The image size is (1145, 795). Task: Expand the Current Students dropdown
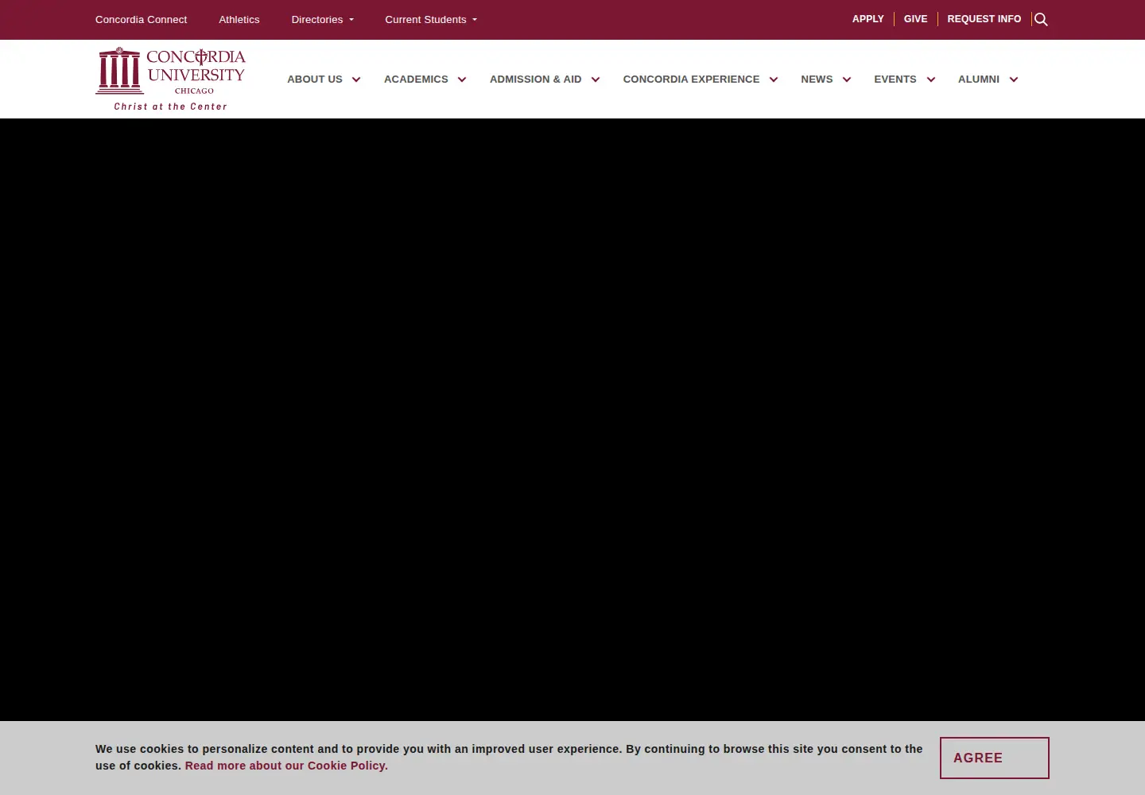[431, 20]
